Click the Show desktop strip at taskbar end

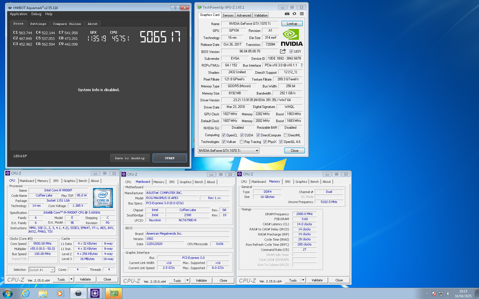[477, 293]
